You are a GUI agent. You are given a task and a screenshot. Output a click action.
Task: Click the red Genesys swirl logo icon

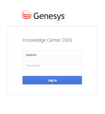pyautogui.click(x=27, y=15)
